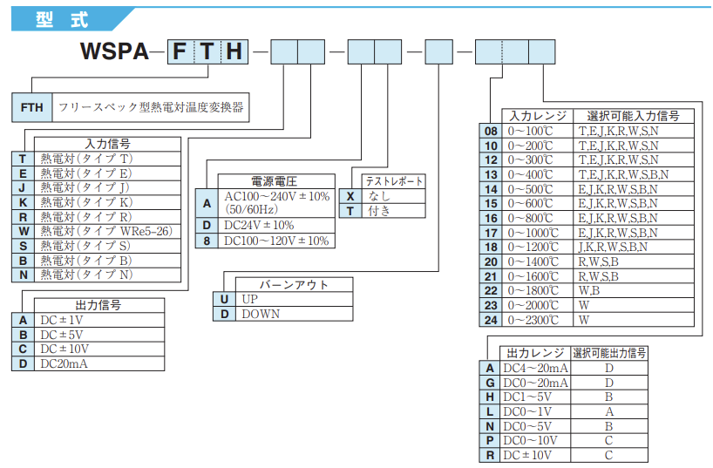Select DC4~20mA output range row
The width and height of the screenshot is (713, 468).
coord(564,368)
